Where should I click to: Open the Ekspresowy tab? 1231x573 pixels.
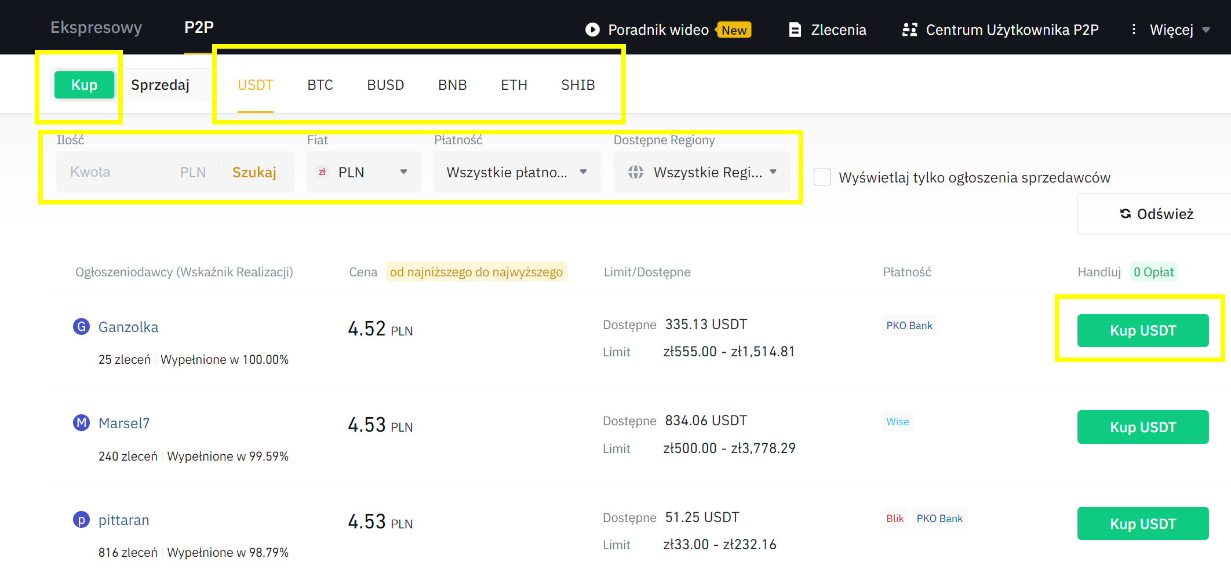pos(96,27)
